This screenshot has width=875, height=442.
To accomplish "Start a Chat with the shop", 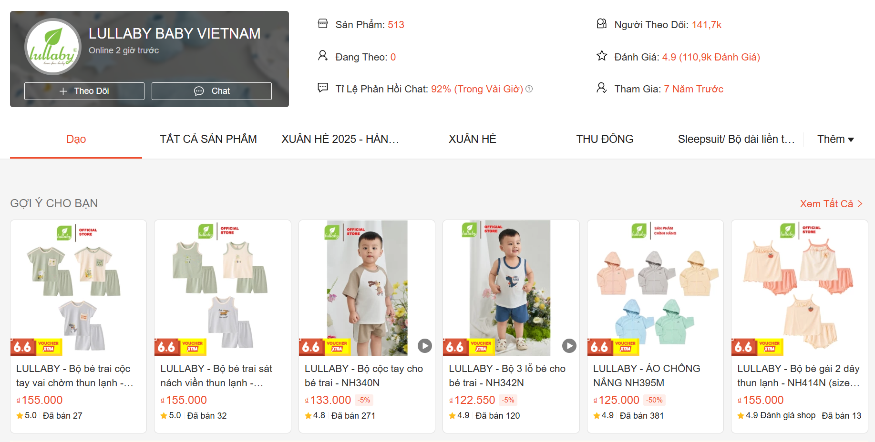I will point(212,91).
